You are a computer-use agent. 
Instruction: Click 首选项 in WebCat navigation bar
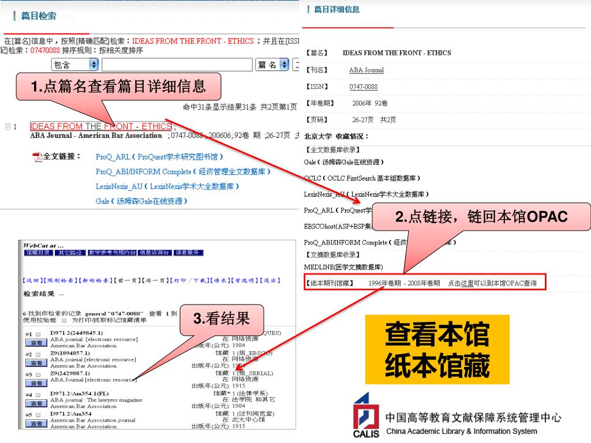click(244, 281)
